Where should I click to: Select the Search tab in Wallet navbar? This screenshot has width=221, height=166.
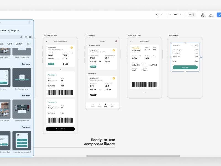tap(99, 105)
